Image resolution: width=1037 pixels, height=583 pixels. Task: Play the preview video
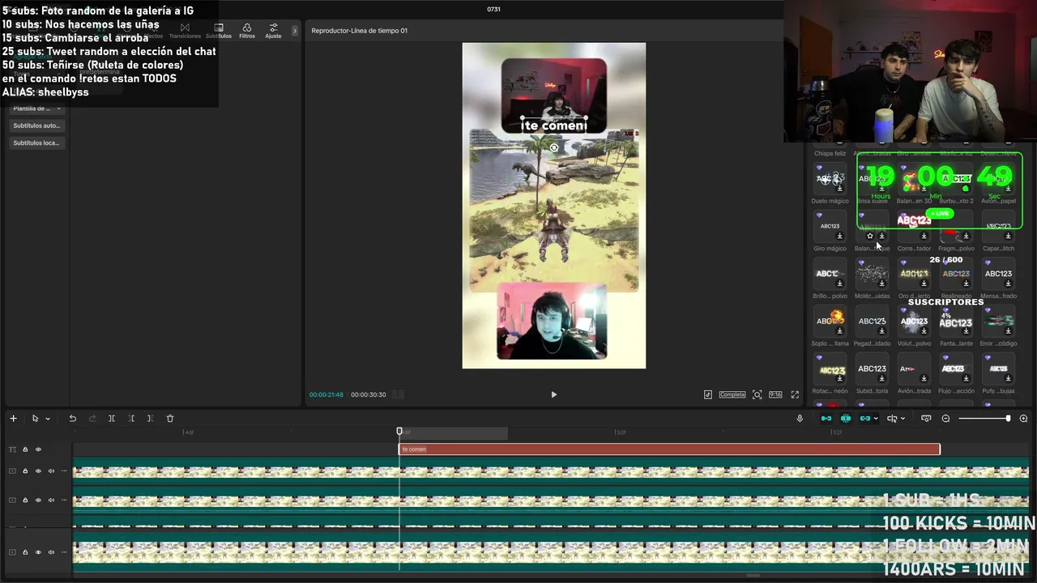point(554,394)
